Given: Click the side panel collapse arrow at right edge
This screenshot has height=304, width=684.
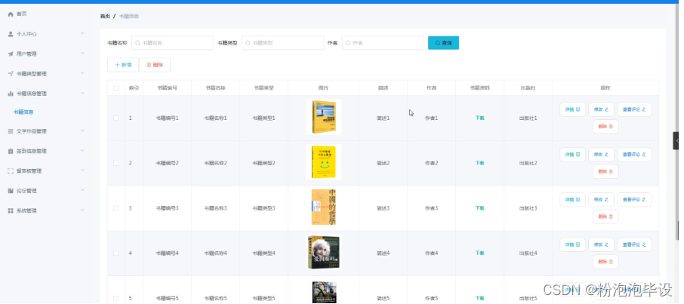Looking at the screenshot, I should coord(676,141).
